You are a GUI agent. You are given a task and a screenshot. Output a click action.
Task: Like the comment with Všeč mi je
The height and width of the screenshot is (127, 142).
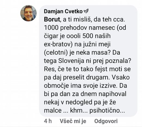[x=73, y=121]
